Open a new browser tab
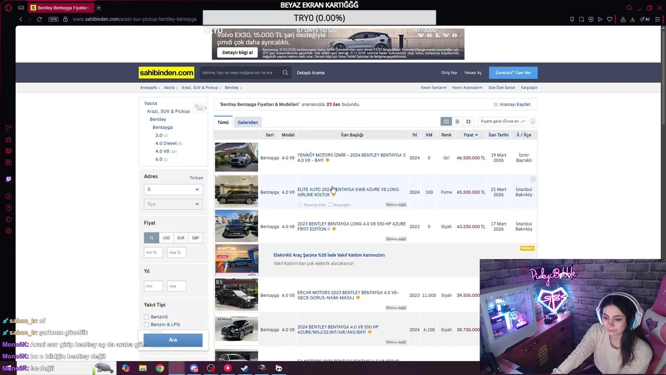This screenshot has width=666, height=375. click(98, 8)
